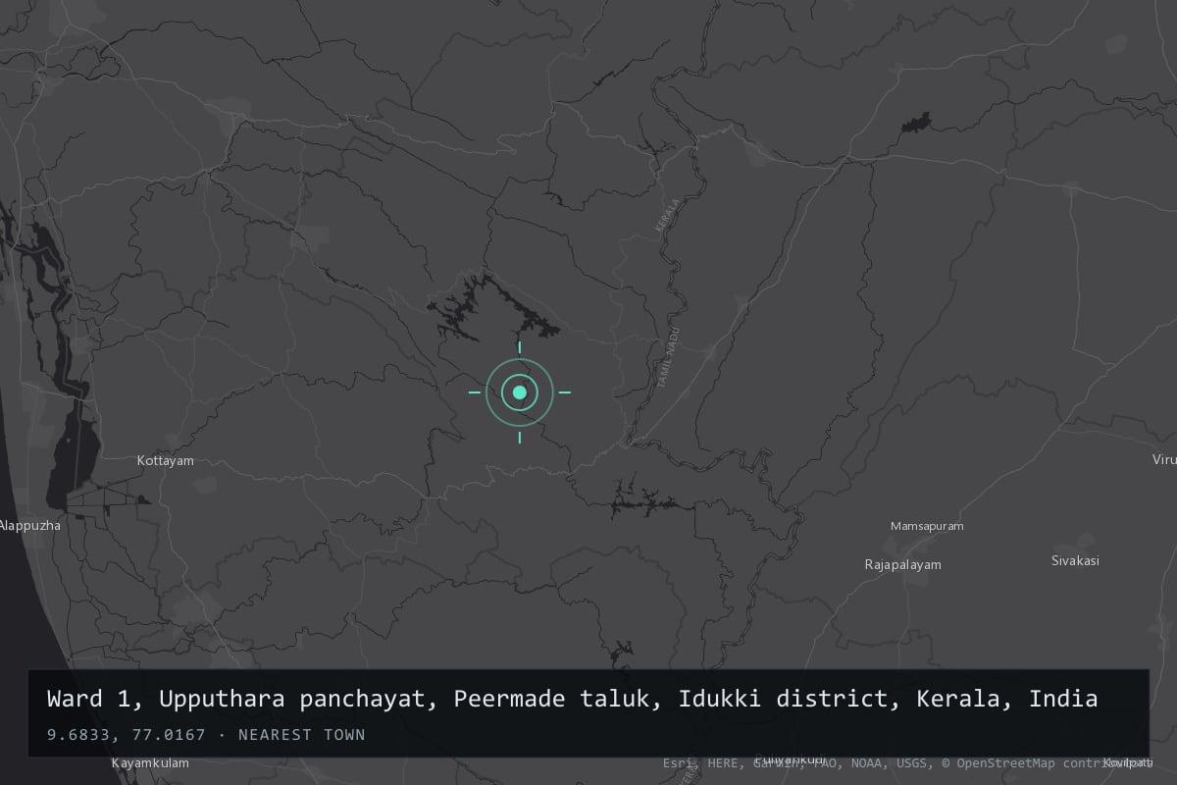Click the Mamsapuram town label
The image size is (1177, 785).
tap(927, 526)
